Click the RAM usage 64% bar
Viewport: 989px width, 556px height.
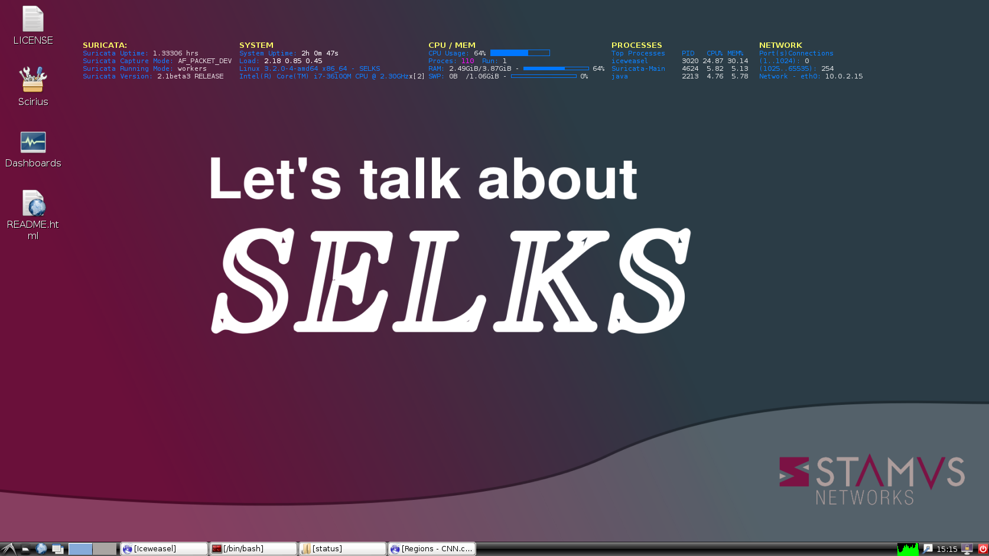556,68
